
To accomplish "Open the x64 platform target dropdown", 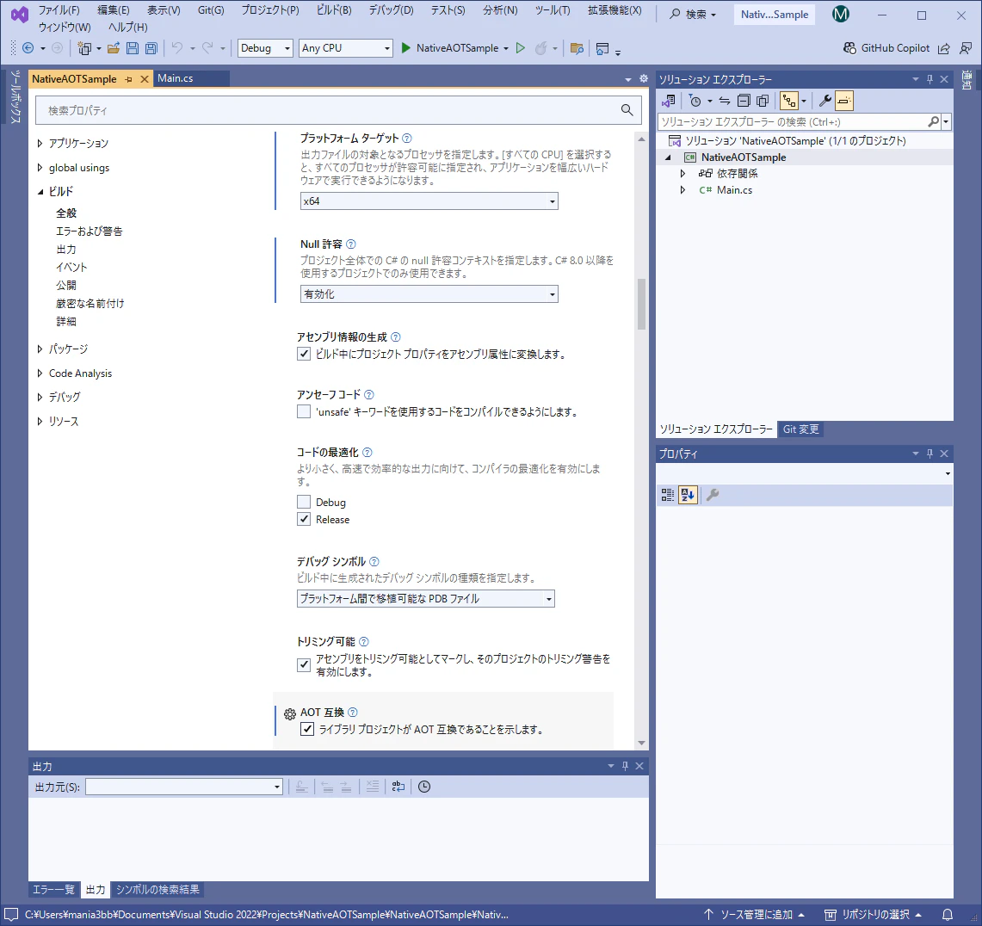I will (x=429, y=201).
